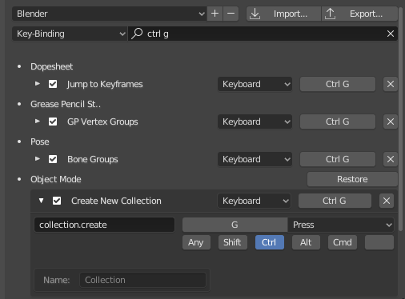This screenshot has width=405, height=299.
Task: Click the G key assignment field
Action: click(235, 225)
